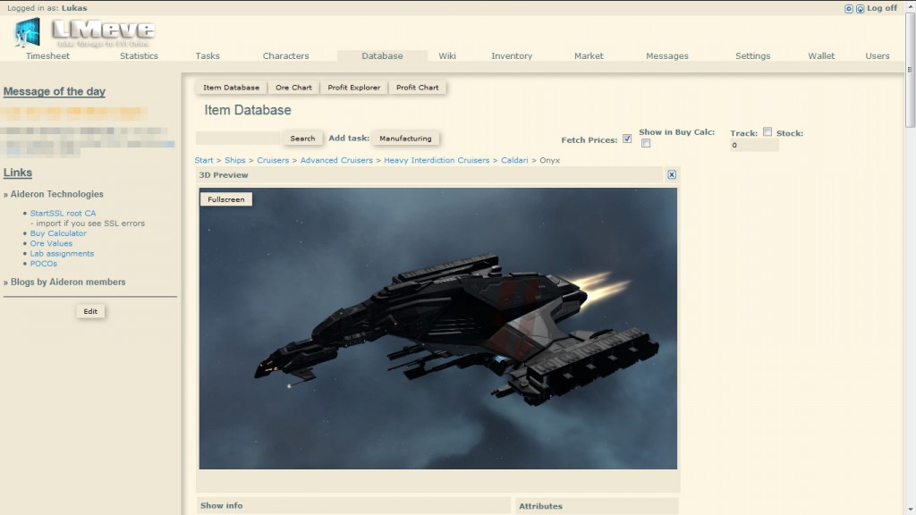Uncheck the Fetch Prices checkbox
Screen dimensions: 916x515
coord(627,139)
